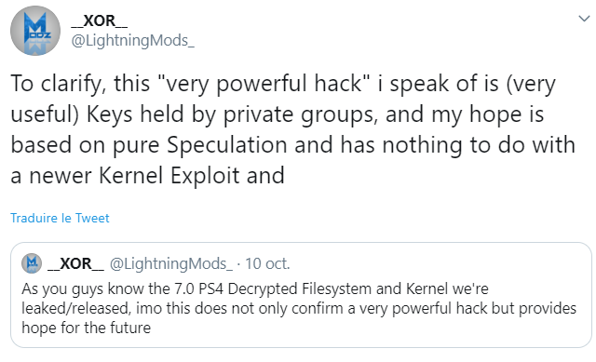Screen dimensions: 596x362
Task: Open the tweet options chevron menu
Action: [x=584, y=19]
